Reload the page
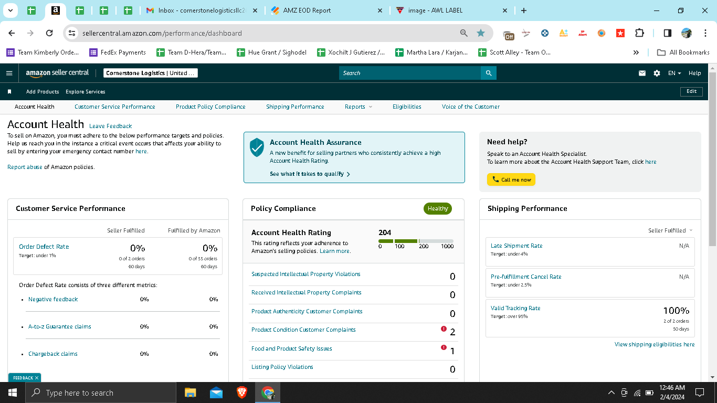Screen dimensions: 717x403 click(x=49, y=33)
